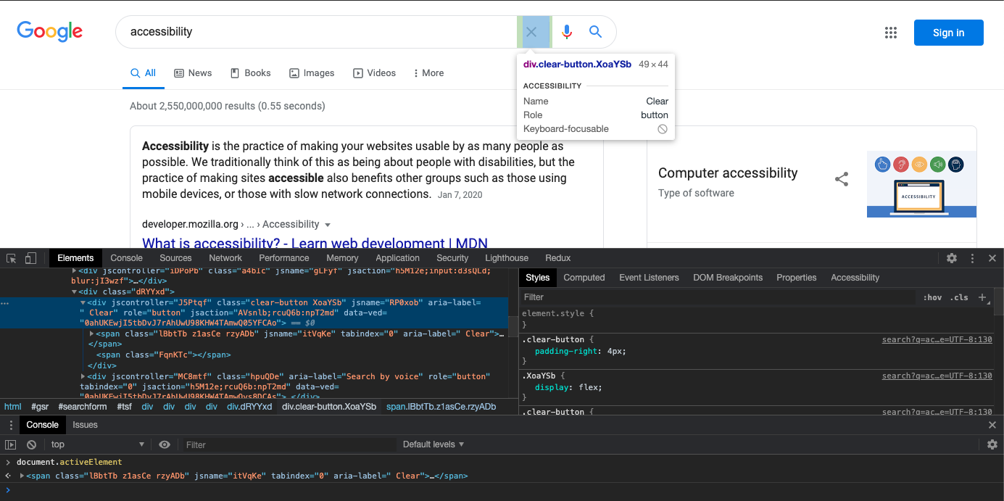This screenshot has height=501, width=1004.
Task: Open the What is accessibility MDN link
Action: pyautogui.click(x=315, y=243)
